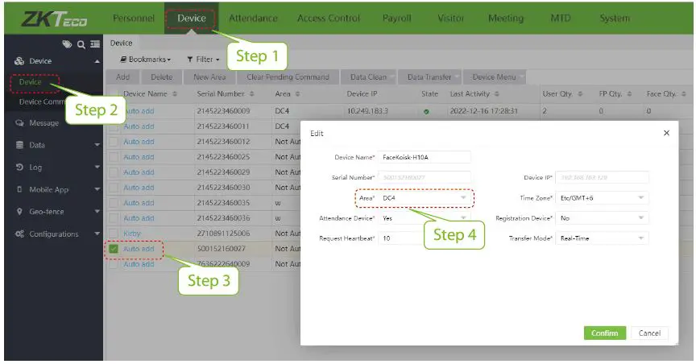This screenshot has width=696, height=364.
Task: Sort by Serial Number column arrows
Action: coord(251,93)
